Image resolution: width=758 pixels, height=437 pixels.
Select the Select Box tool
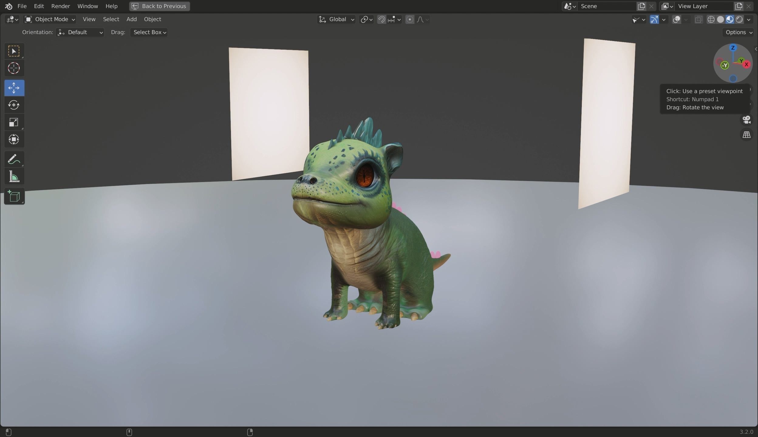[14, 51]
